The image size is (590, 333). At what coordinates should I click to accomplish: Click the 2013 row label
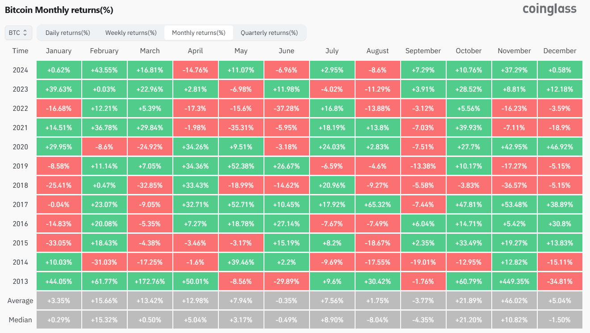20,281
